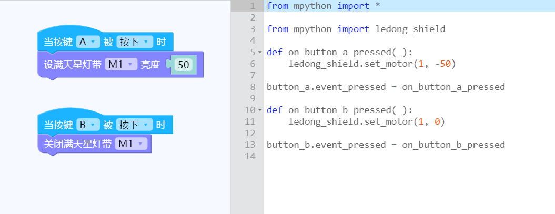Place cursor on set_motor(1, -50) line

[372, 64]
